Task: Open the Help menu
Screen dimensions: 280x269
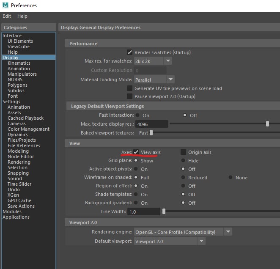Action: 22,16
